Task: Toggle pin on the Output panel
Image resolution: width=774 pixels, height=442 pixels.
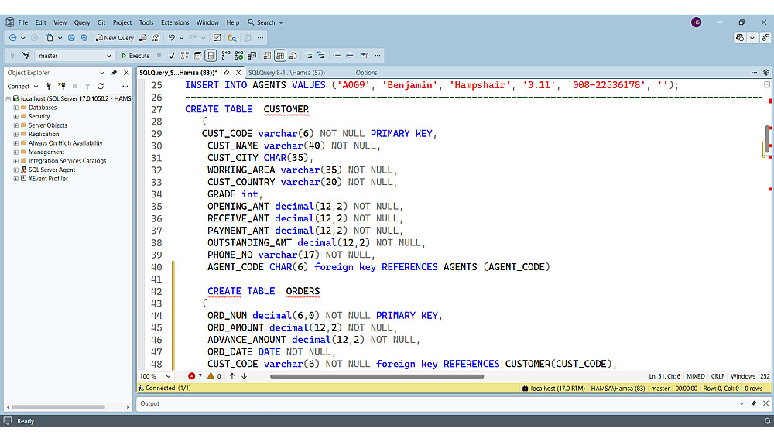Action: coord(754,403)
